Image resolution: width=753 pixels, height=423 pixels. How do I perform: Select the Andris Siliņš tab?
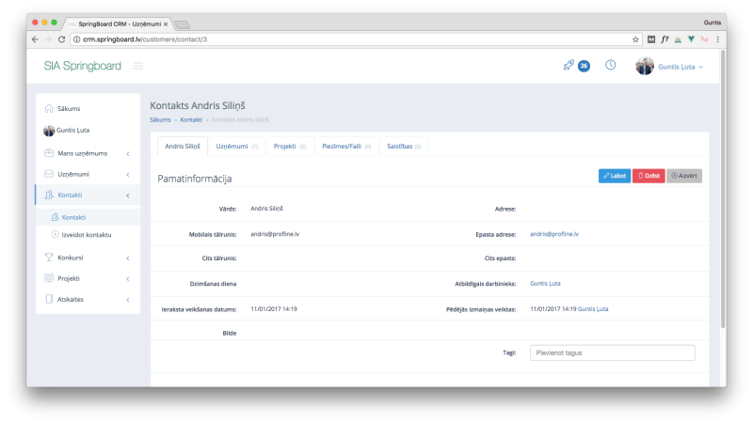(183, 147)
